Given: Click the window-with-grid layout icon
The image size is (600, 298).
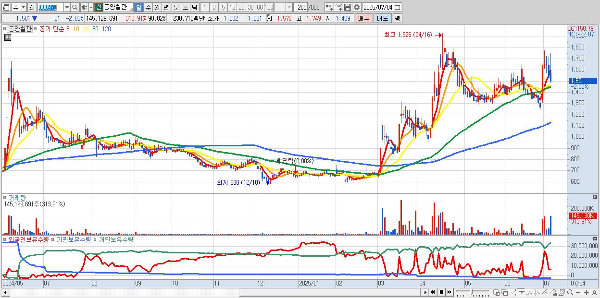Looking at the screenshot, I should 496,293.
